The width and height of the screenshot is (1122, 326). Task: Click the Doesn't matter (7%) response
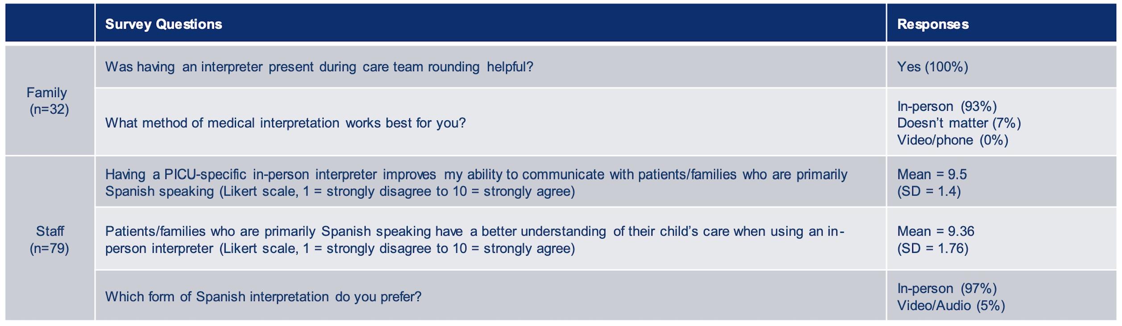tap(959, 123)
